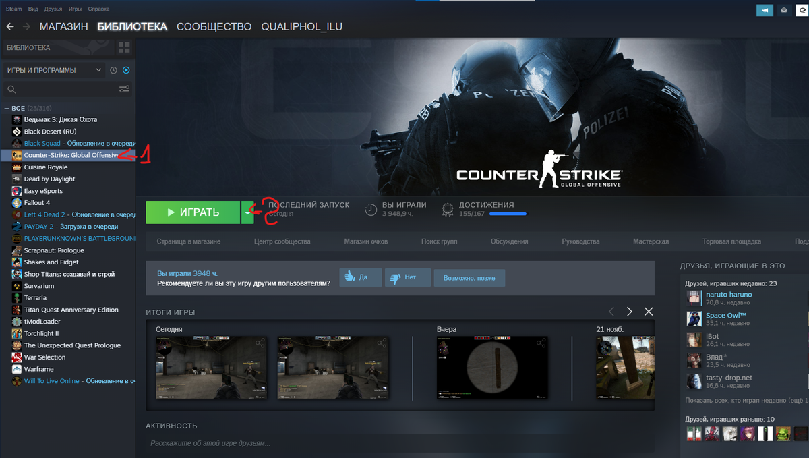Open the QUALIPHOL_ILU profile tab

click(302, 26)
